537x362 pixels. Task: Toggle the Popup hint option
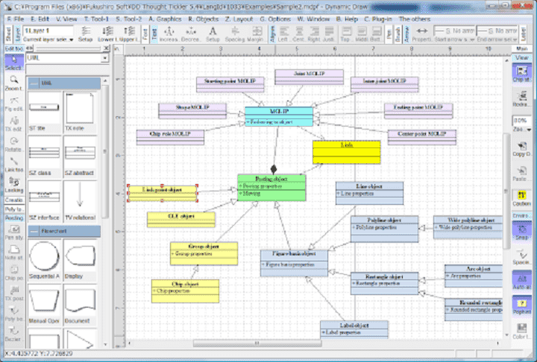coord(521,306)
